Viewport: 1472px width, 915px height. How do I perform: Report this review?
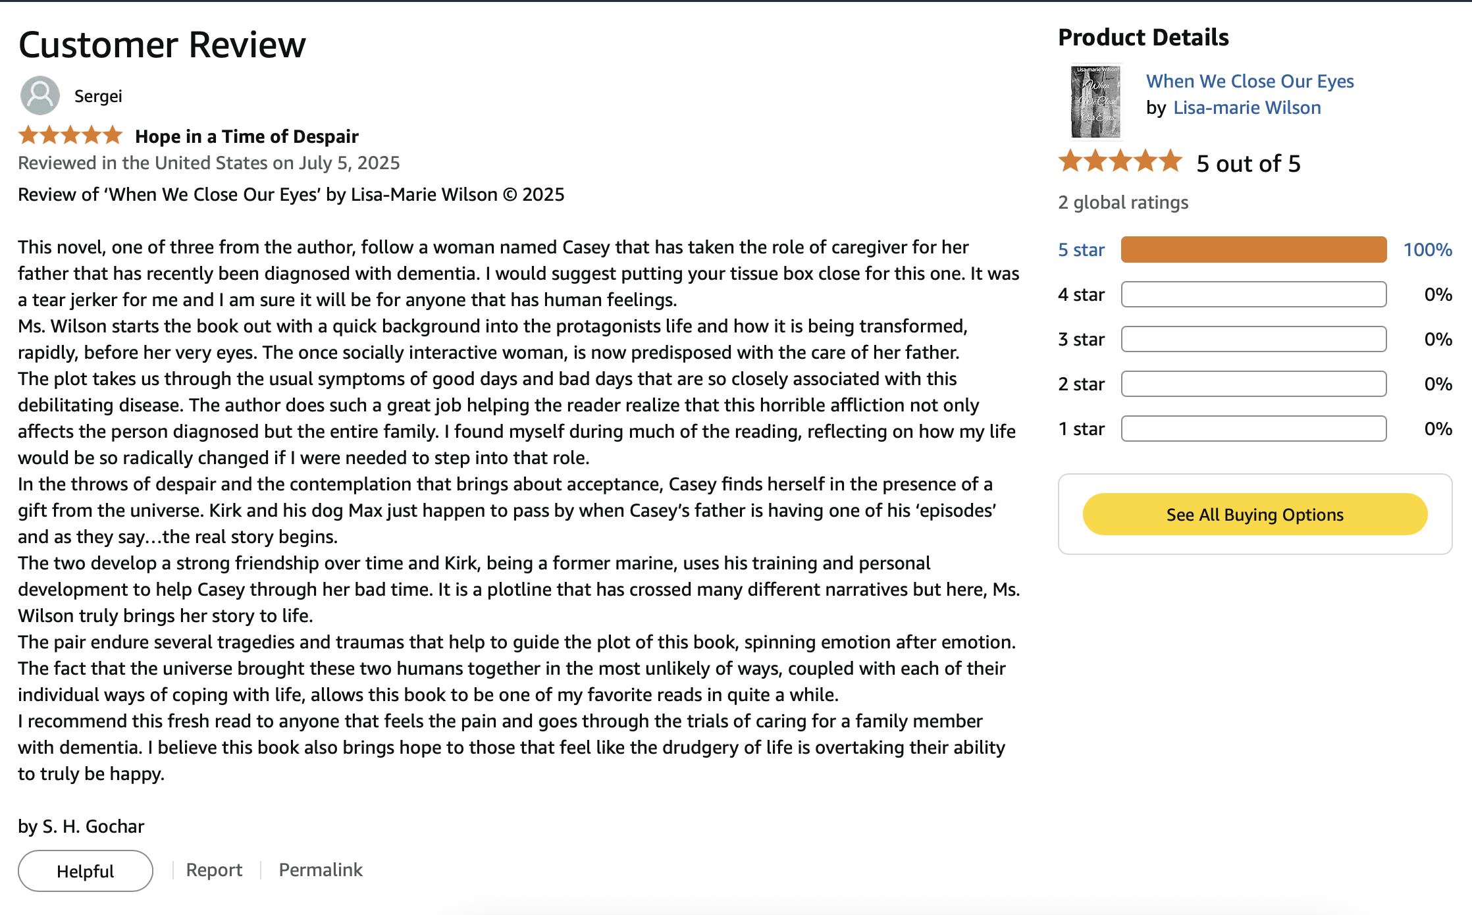(x=214, y=870)
